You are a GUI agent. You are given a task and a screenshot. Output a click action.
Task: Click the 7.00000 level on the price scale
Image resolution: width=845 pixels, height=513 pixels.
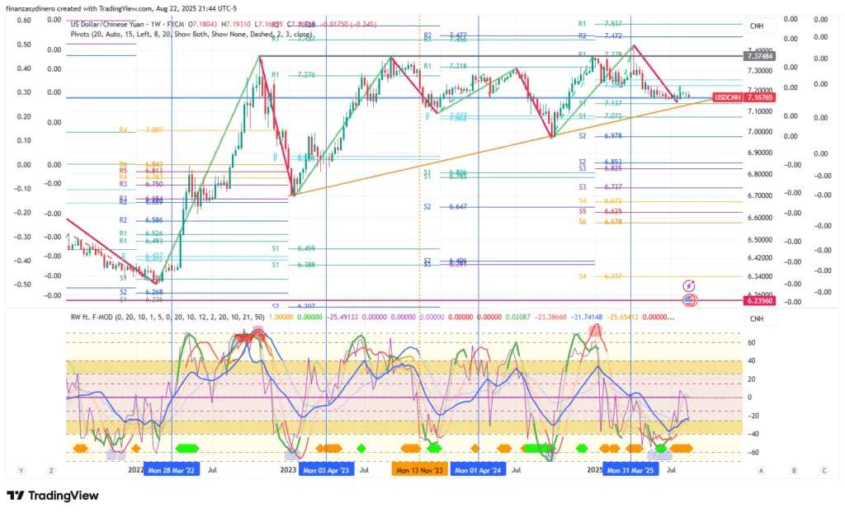click(x=760, y=132)
